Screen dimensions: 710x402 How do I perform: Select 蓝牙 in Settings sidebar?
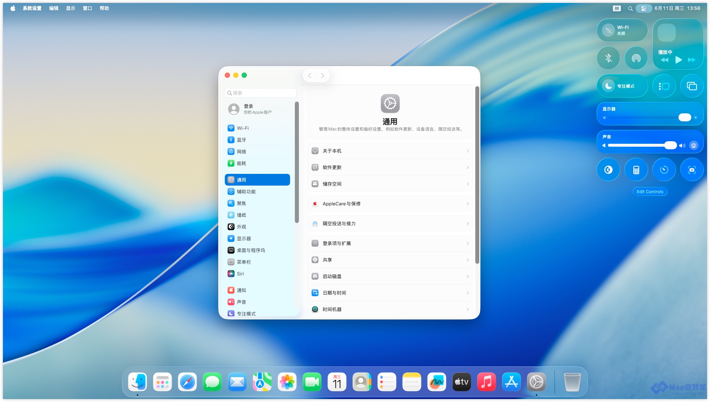point(257,140)
